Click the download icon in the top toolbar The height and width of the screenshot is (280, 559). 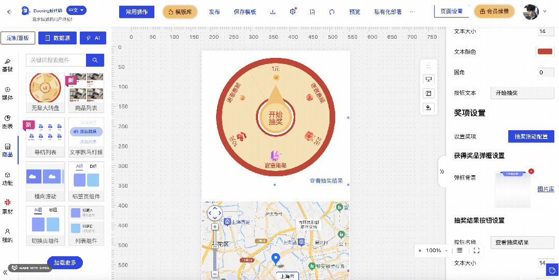coord(273,12)
